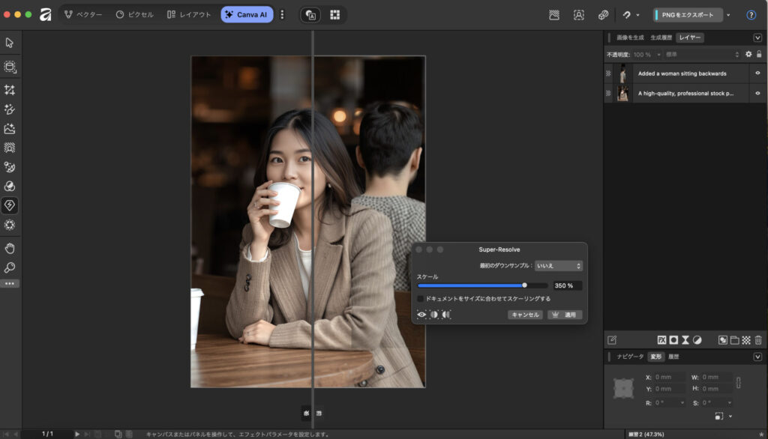Open the 最初のダウンサンプル dropdown
Image resolution: width=768 pixels, height=439 pixels.
(559, 266)
